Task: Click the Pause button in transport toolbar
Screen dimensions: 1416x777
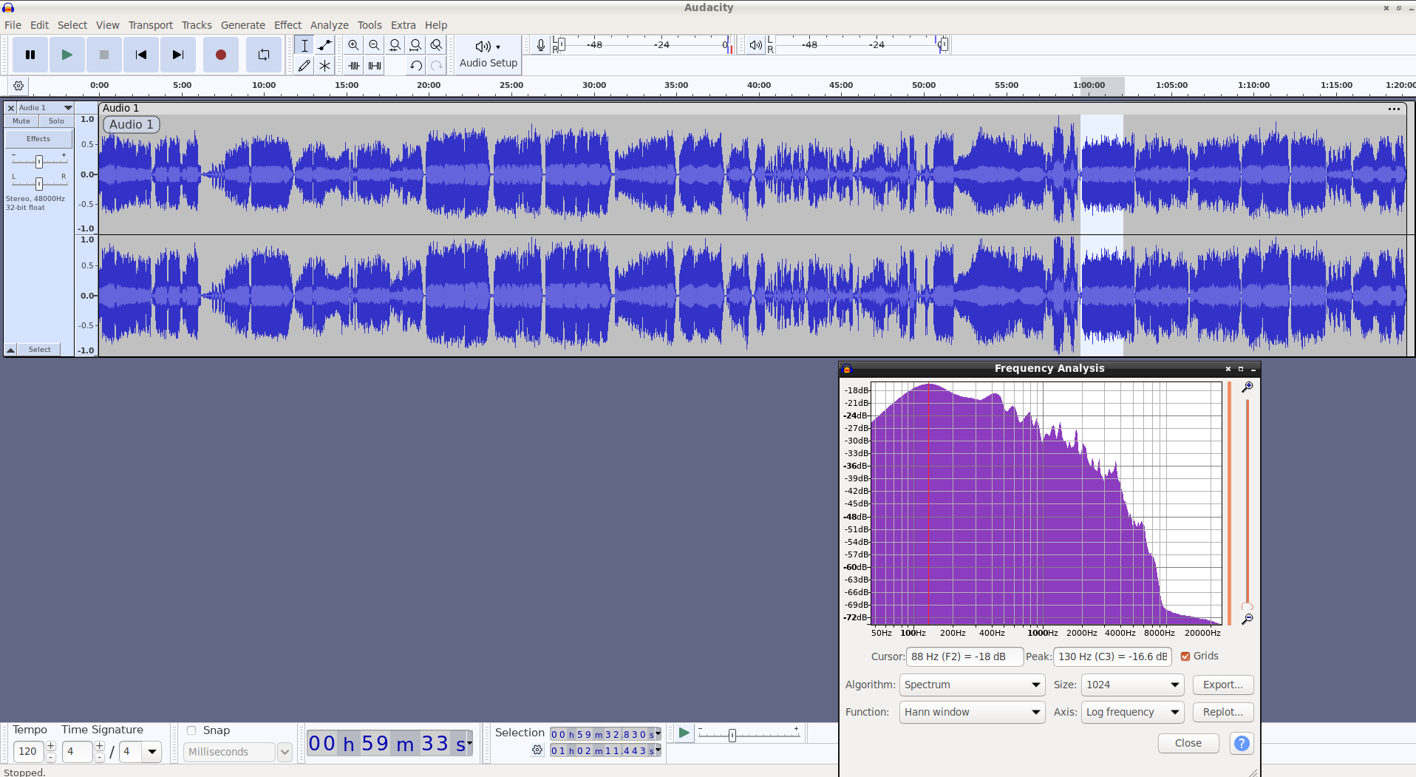Action: tap(30, 55)
